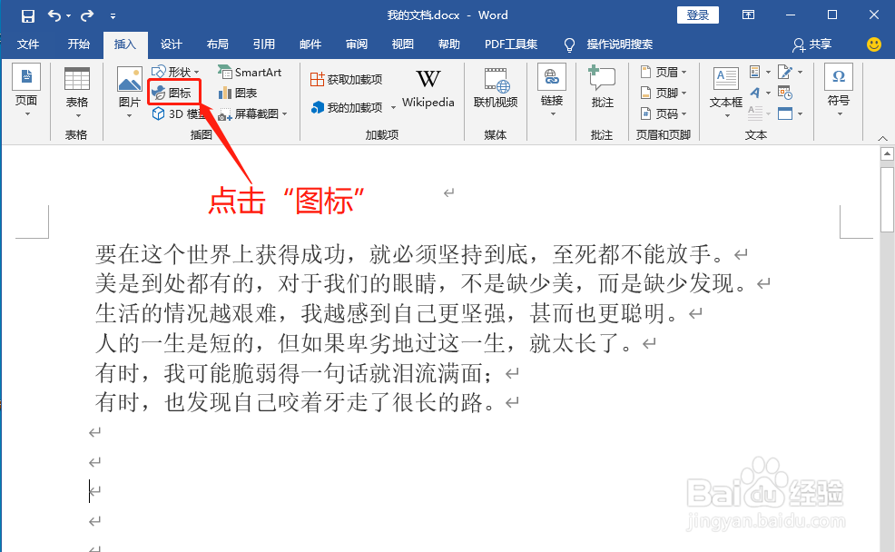Switch to the 开始 tab

78,44
